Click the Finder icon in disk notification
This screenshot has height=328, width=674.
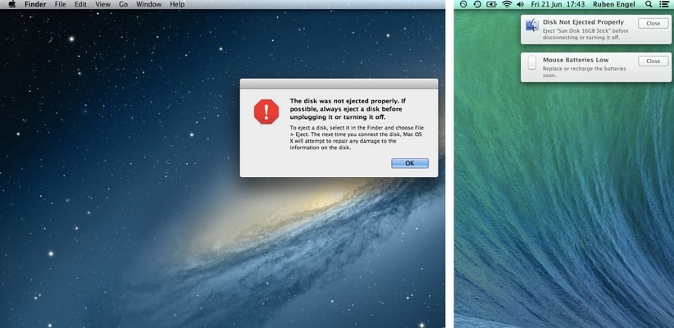(532, 25)
